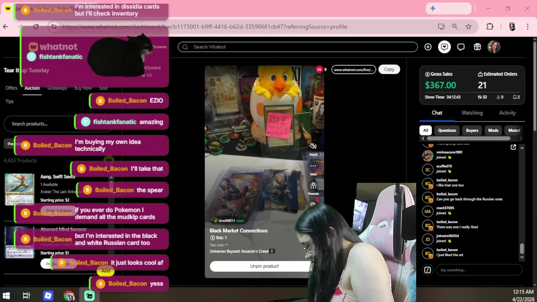
Task: Click Estimated Orders count 21
Action: coord(482,86)
